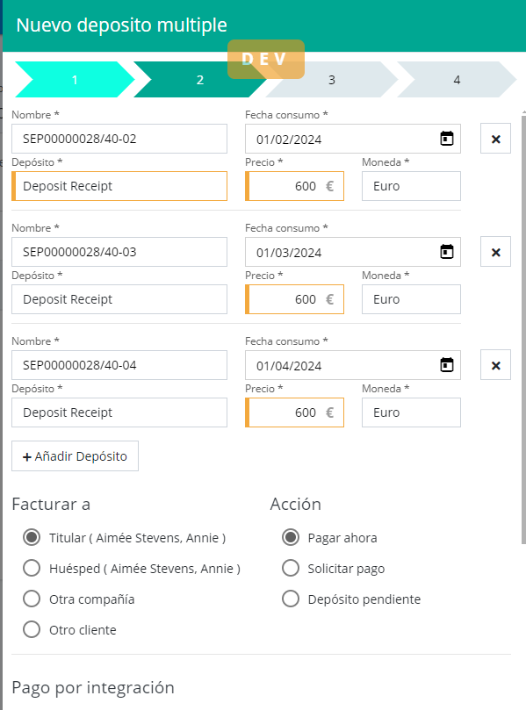Remove deposit SEP00000028/40-03 with X button
The image size is (526, 710).
[x=495, y=252]
